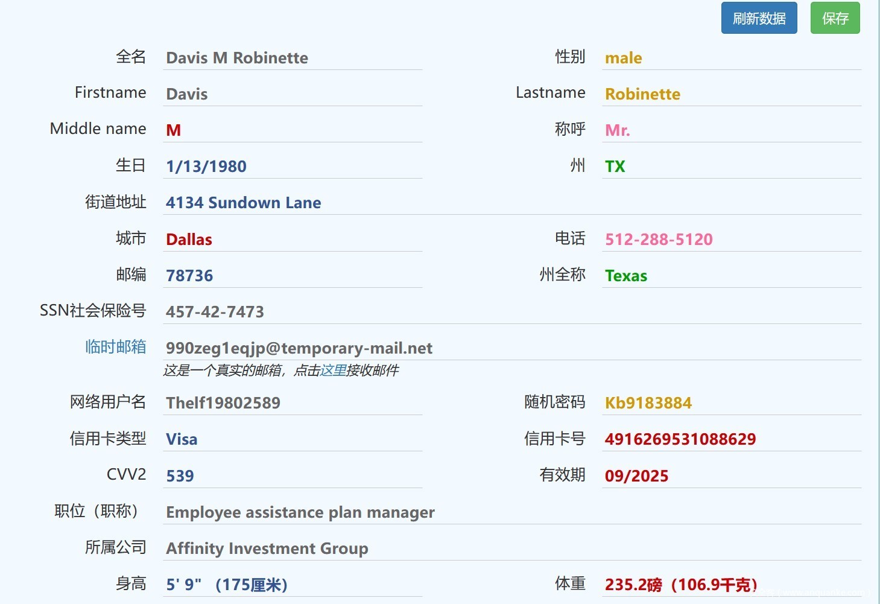Click the zip code field 78736
The height and width of the screenshot is (604, 880).
click(292, 276)
